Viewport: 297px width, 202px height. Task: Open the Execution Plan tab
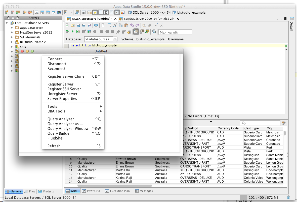click(117, 191)
